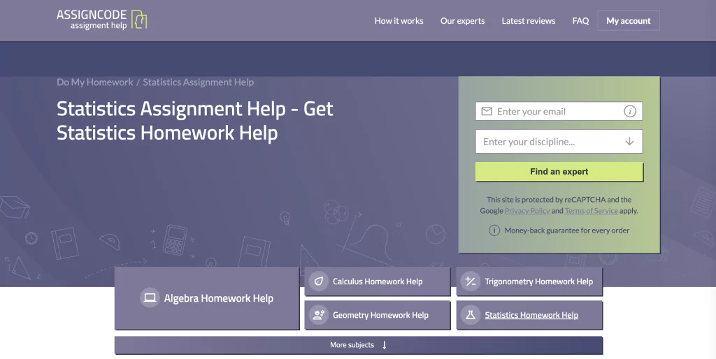Open Algebra Homework Help

[x=207, y=298]
